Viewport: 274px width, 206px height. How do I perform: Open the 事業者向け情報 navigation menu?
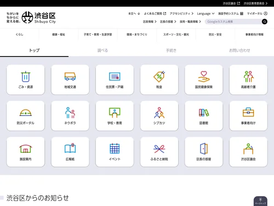coord(254,35)
